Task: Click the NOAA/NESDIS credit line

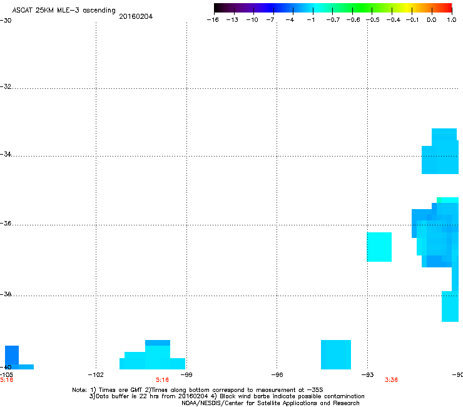Action: click(x=270, y=403)
